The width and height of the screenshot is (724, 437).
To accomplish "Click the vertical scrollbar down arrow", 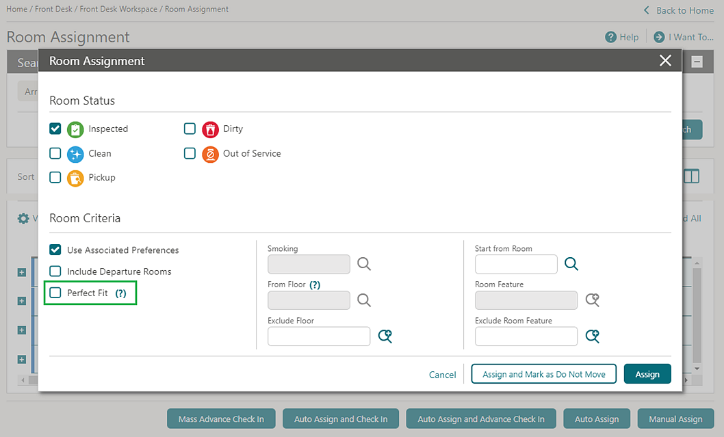I will point(697,369).
